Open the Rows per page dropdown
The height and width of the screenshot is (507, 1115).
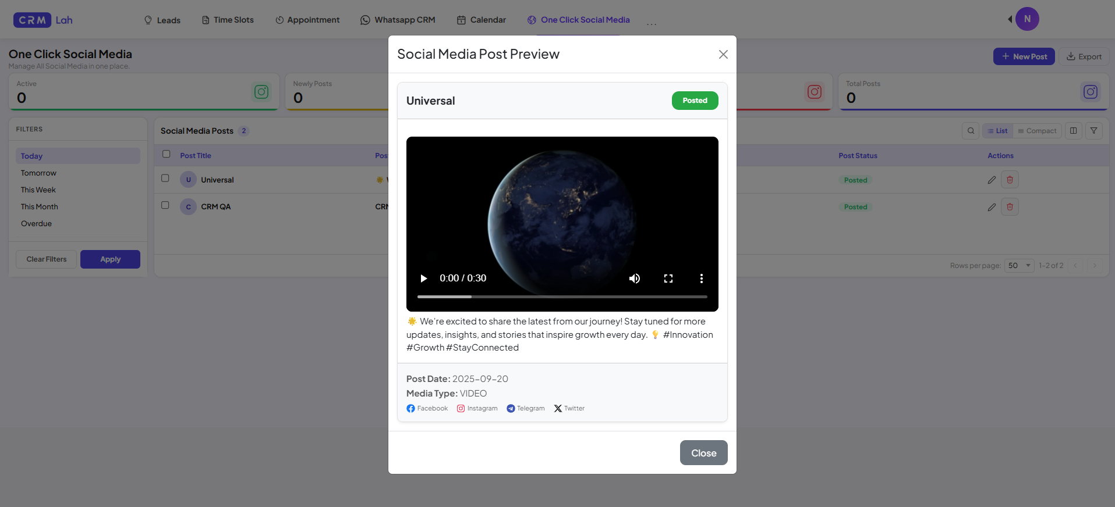[1019, 266]
